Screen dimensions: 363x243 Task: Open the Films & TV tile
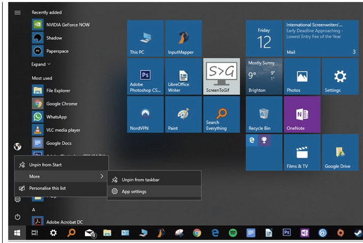tap(302, 152)
